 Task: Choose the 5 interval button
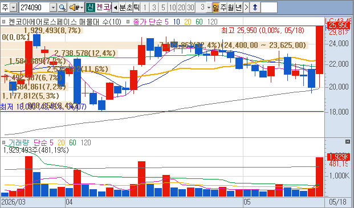[163, 7]
